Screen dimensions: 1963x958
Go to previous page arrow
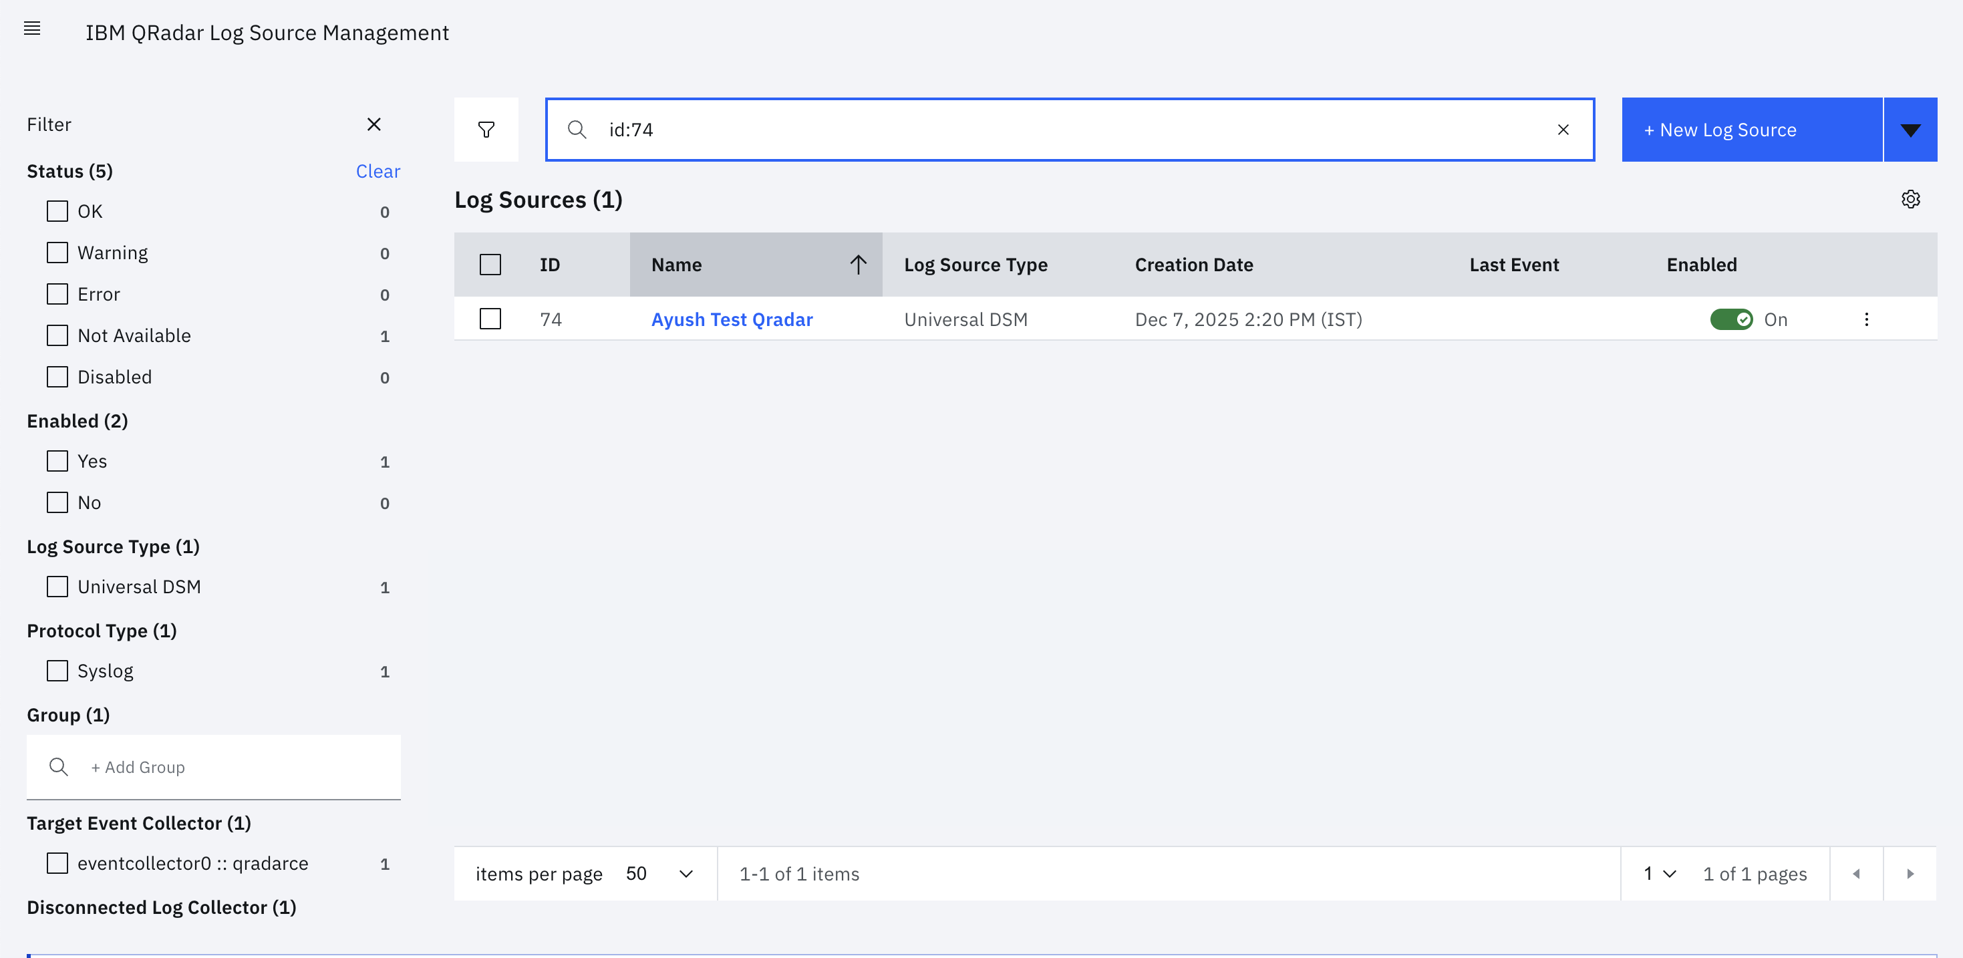[x=1856, y=874]
